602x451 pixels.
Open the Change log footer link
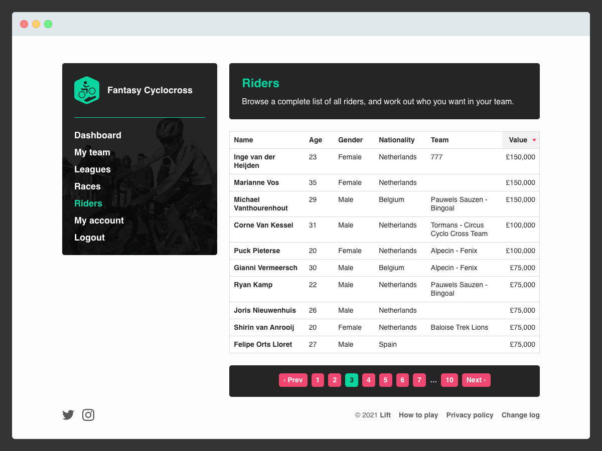point(521,415)
